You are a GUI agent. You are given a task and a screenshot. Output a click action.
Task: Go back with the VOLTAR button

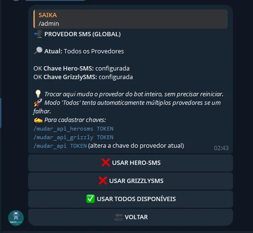pyautogui.click(x=131, y=217)
